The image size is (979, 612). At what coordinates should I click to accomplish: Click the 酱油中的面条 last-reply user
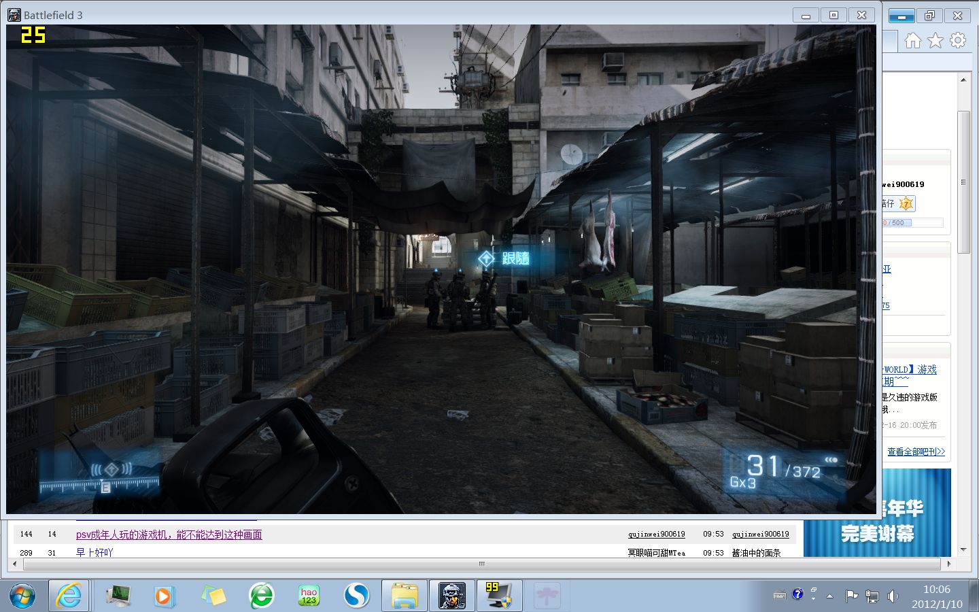coord(756,553)
